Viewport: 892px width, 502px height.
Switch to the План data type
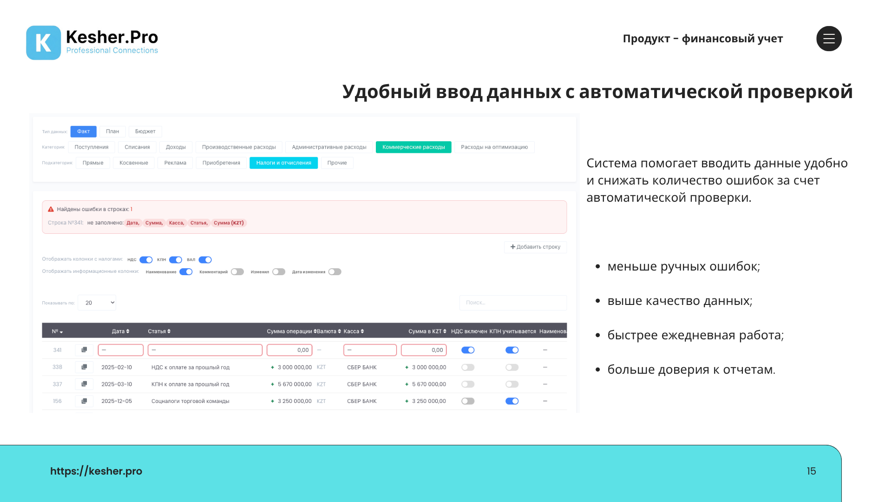point(112,132)
